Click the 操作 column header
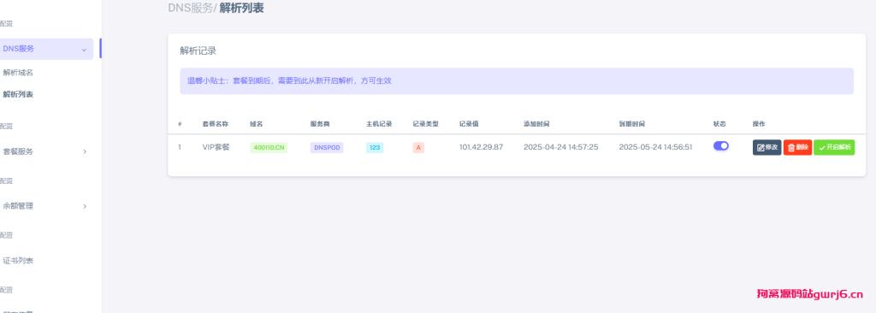The width and height of the screenshot is (876, 313). [759, 123]
